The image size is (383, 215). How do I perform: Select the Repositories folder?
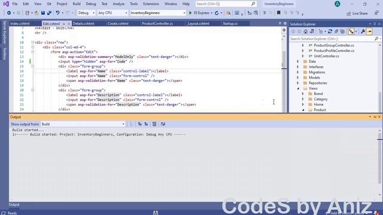[318, 83]
